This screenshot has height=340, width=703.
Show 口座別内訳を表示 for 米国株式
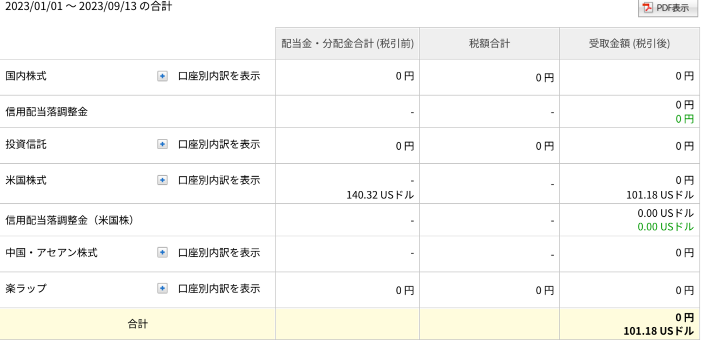(x=219, y=180)
